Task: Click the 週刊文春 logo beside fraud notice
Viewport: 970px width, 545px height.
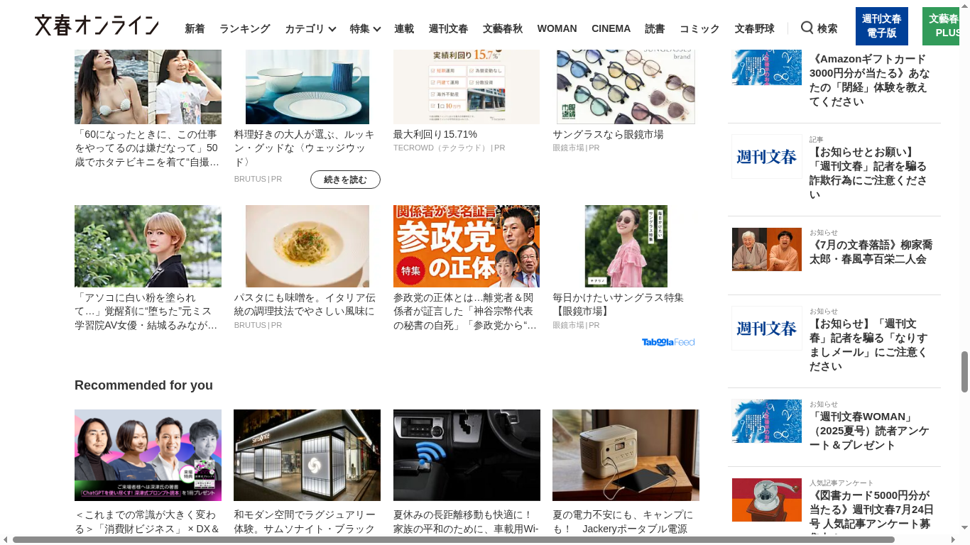Action: click(766, 157)
